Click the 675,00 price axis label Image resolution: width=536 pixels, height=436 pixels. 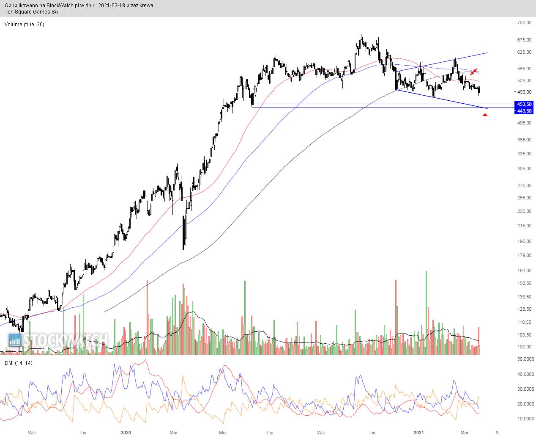[x=524, y=40]
